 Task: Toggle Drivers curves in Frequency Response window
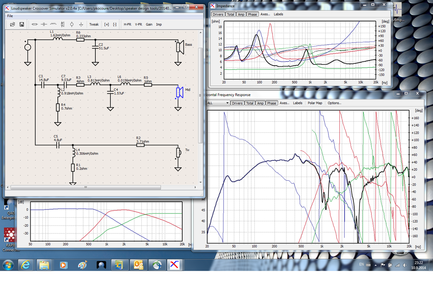pos(237,103)
